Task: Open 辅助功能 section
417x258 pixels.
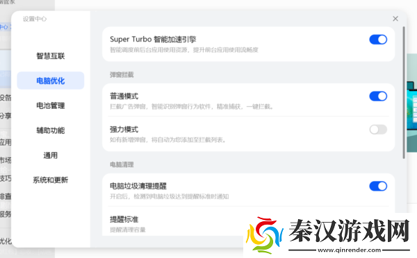Action: coord(51,130)
